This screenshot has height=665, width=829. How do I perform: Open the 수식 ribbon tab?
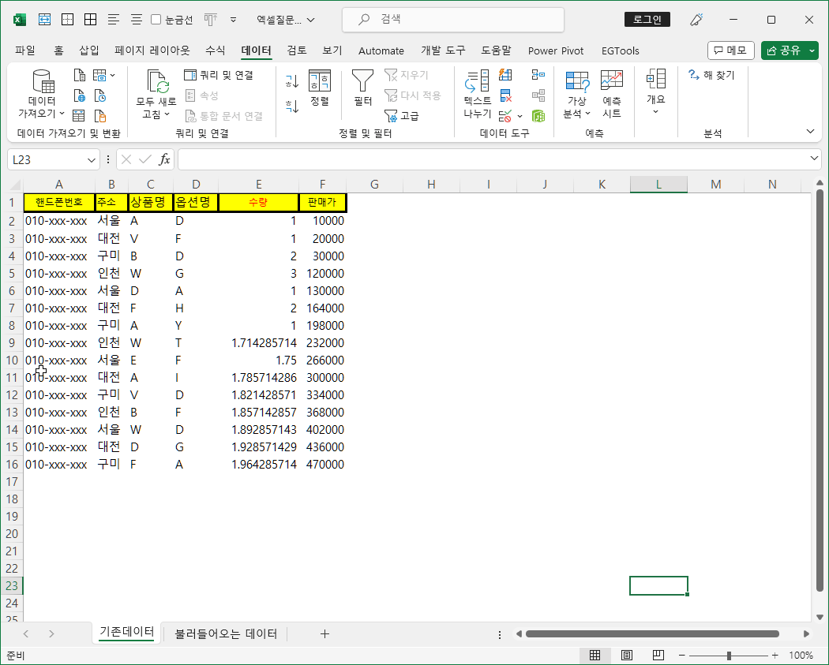click(x=216, y=50)
